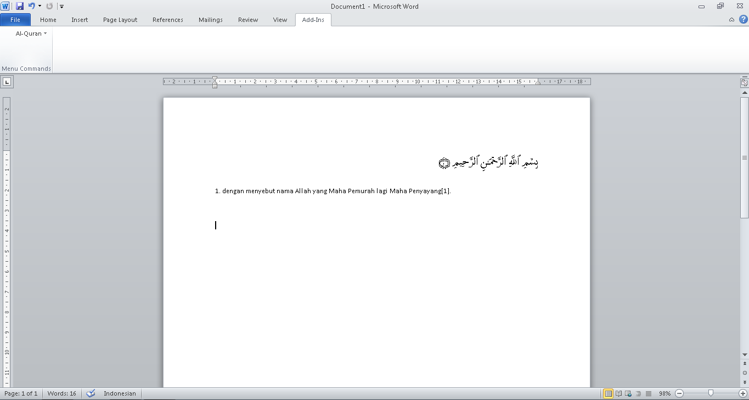749x400 pixels.
Task: Click the footnote reference '[1]' in translation
Action: [x=446, y=191]
